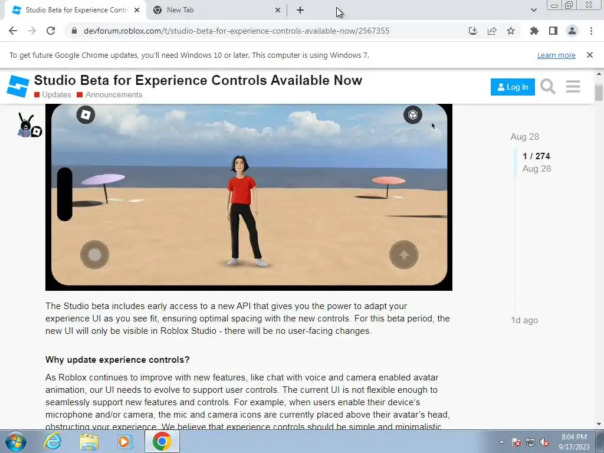
Task: Click the Log In button
Action: [x=513, y=87]
